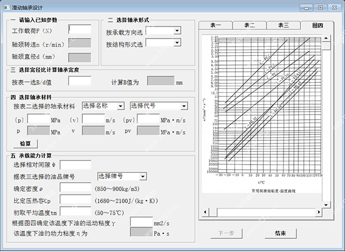Maximize the 滑动轴承设计 window
This screenshot has height=251, width=345.
tap(320, 8)
